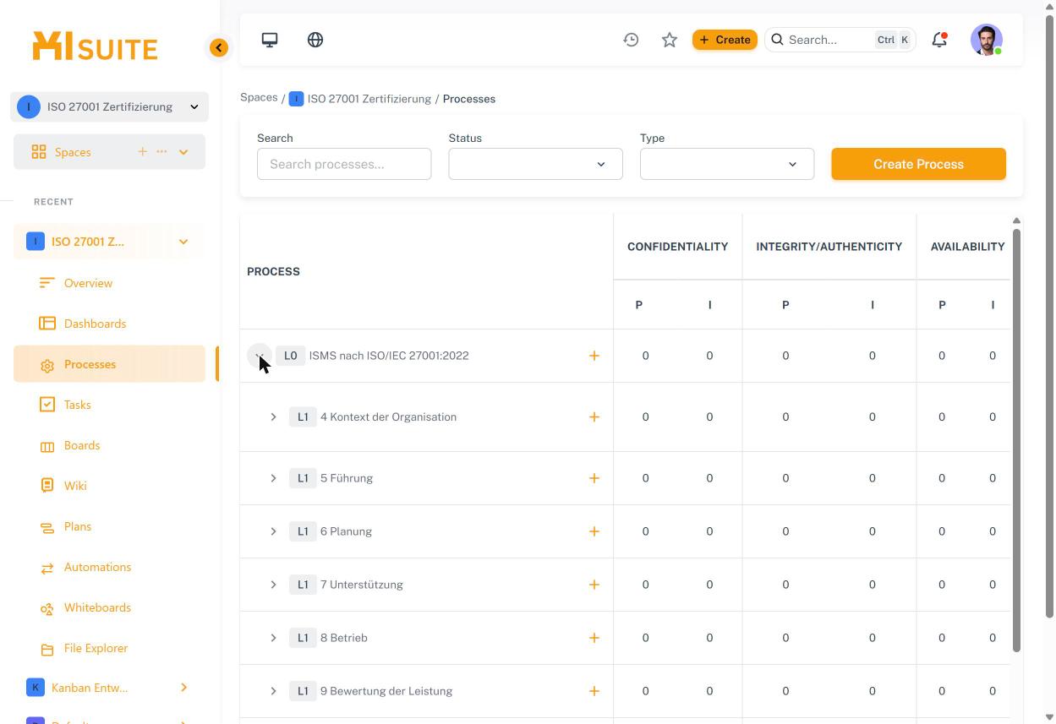The image size is (1056, 724).
Task: Click the globe icon in top bar
Action: click(x=315, y=40)
